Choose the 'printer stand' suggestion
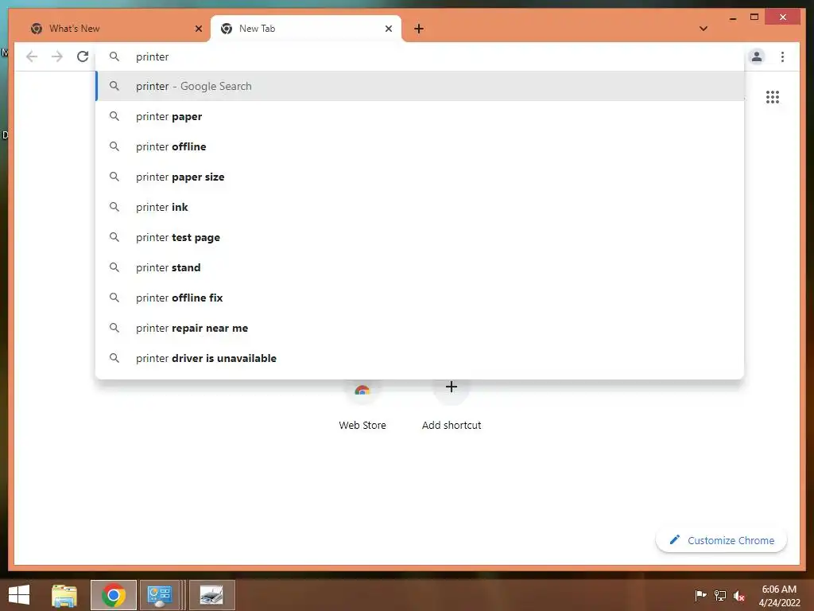 420,267
